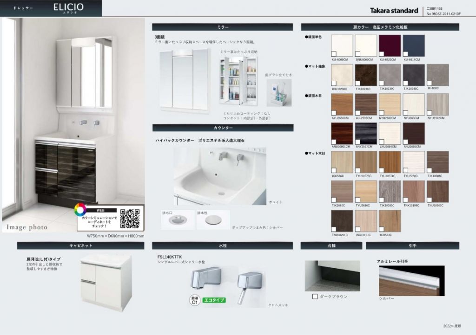Click the カウンター section header
The height and width of the screenshot is (335, 476).
223,128
